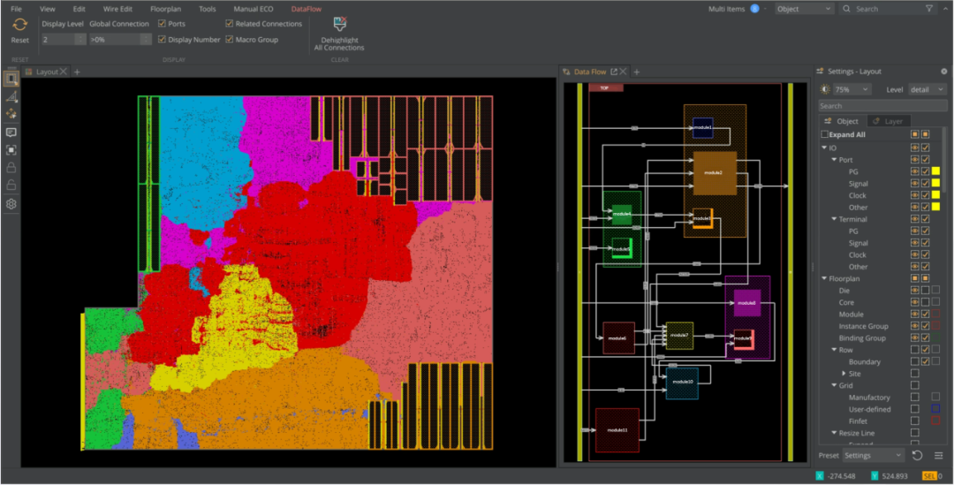This screenshot has height=485, width=954.
Task: Close the Settings - Layout panel
Action: [x=943, y=72]
